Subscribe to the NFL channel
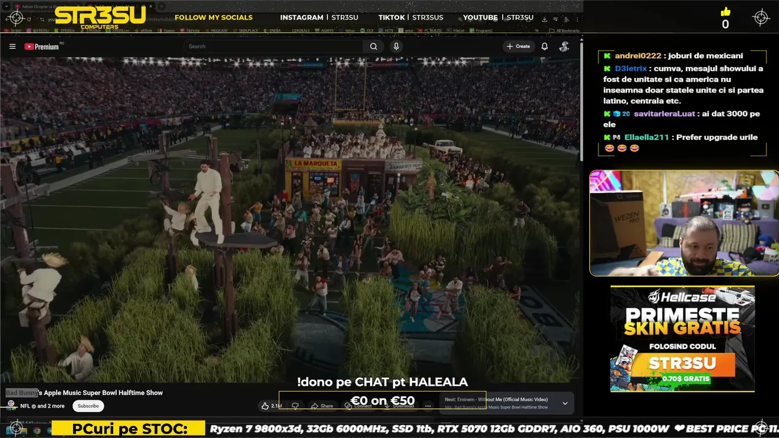 click(x=88, y=406)
